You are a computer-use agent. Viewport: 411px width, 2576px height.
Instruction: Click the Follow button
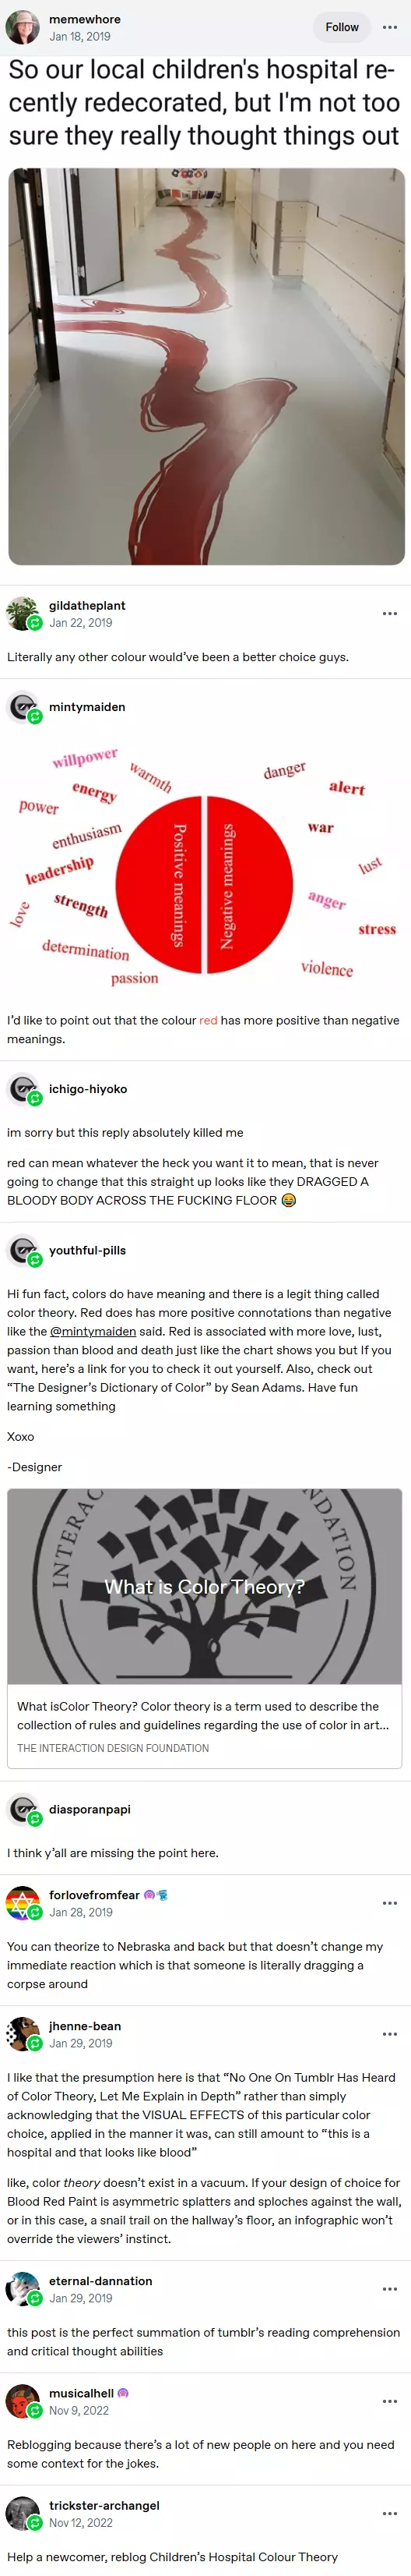point(341,27)
